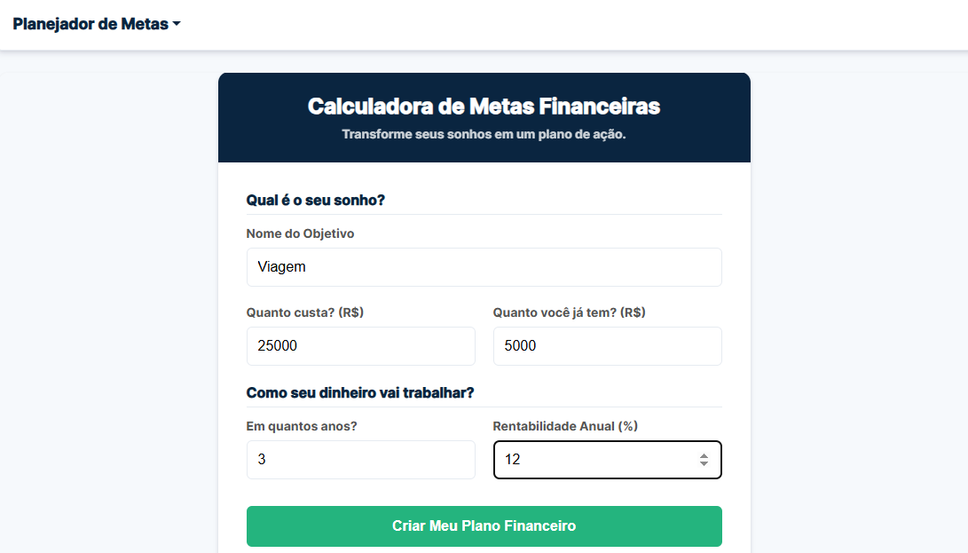Click the Nome do Objetivo label
Viewport: 968px width, 553px height.
coord(299,233)
